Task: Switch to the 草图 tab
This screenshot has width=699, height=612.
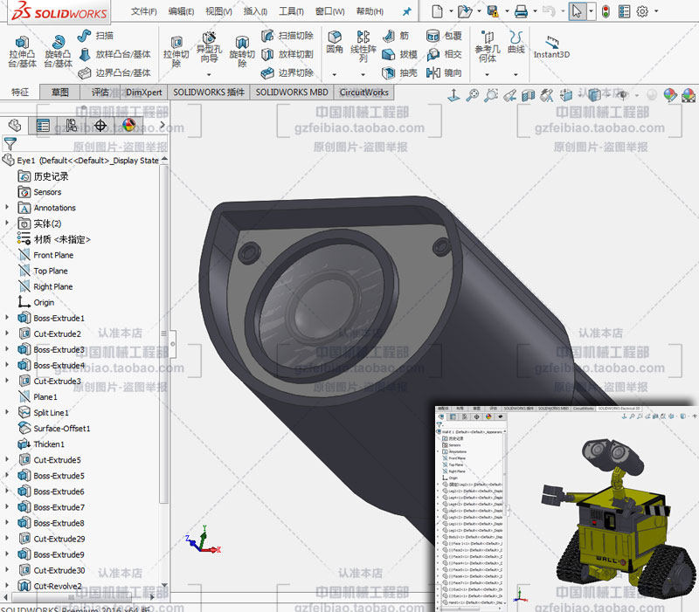Action: [x=59, y=93]
